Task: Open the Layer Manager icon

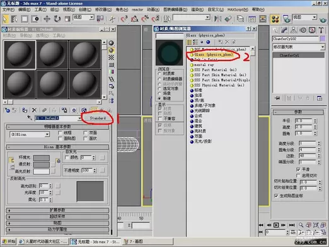Action: tap(240, 19)
